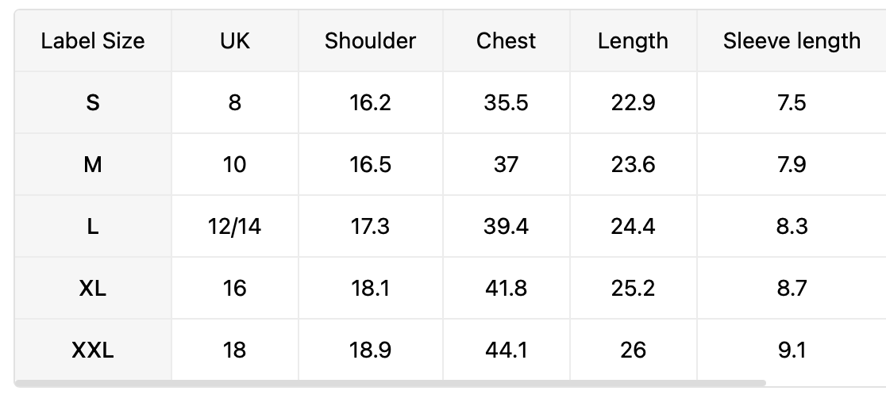Image resolution: width=886 pixels, height=406 pixels.
Task: Click the Shoulder column header
Action: point(371,40)
